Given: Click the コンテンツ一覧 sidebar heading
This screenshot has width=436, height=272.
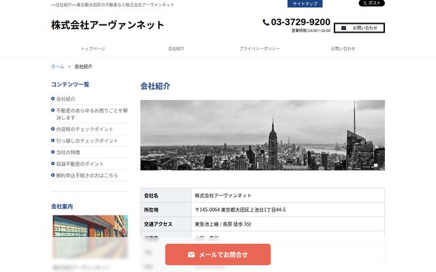Looking at the screenshot, I should (70, 84).
